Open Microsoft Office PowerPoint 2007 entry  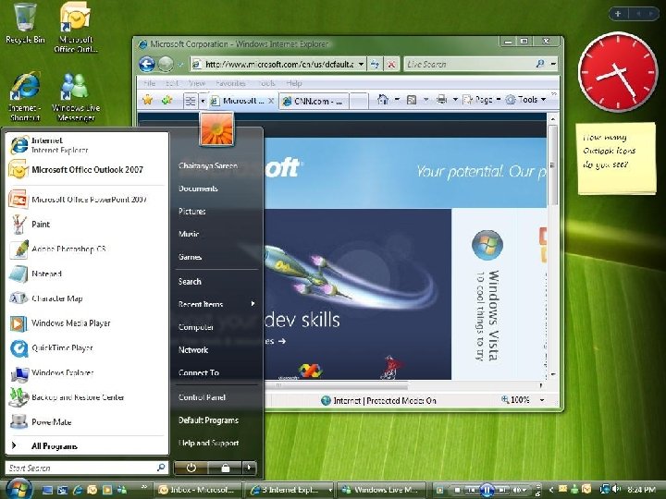click(x=87, y=200)
